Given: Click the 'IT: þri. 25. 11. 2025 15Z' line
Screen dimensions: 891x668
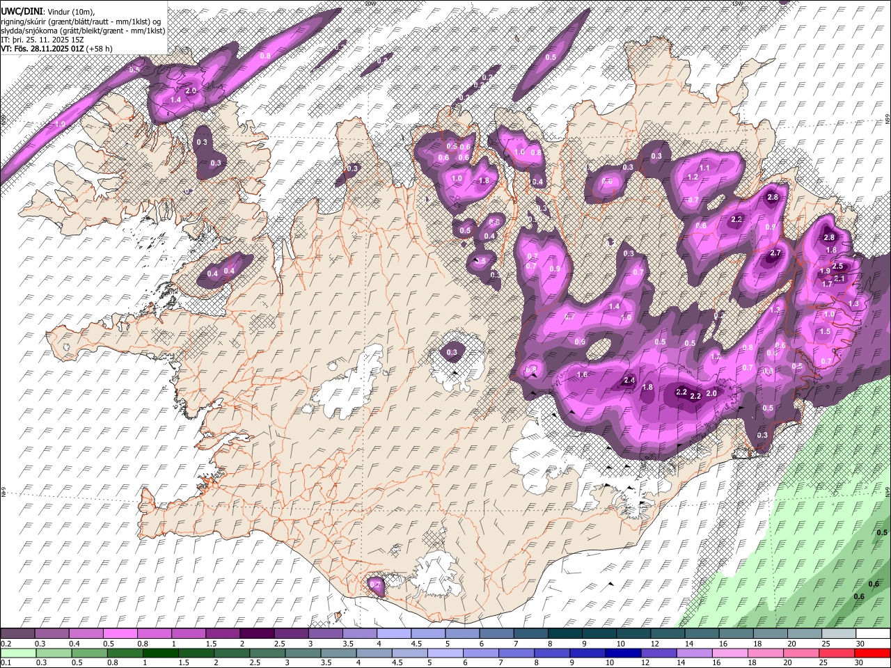Looking at the screenshot, I should click(x=42, y=40).
